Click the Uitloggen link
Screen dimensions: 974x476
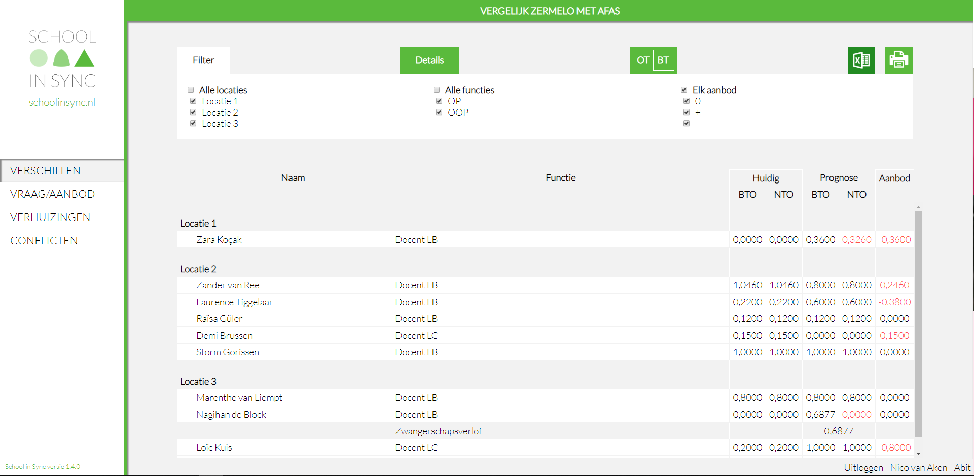click(x=863, y=467)
